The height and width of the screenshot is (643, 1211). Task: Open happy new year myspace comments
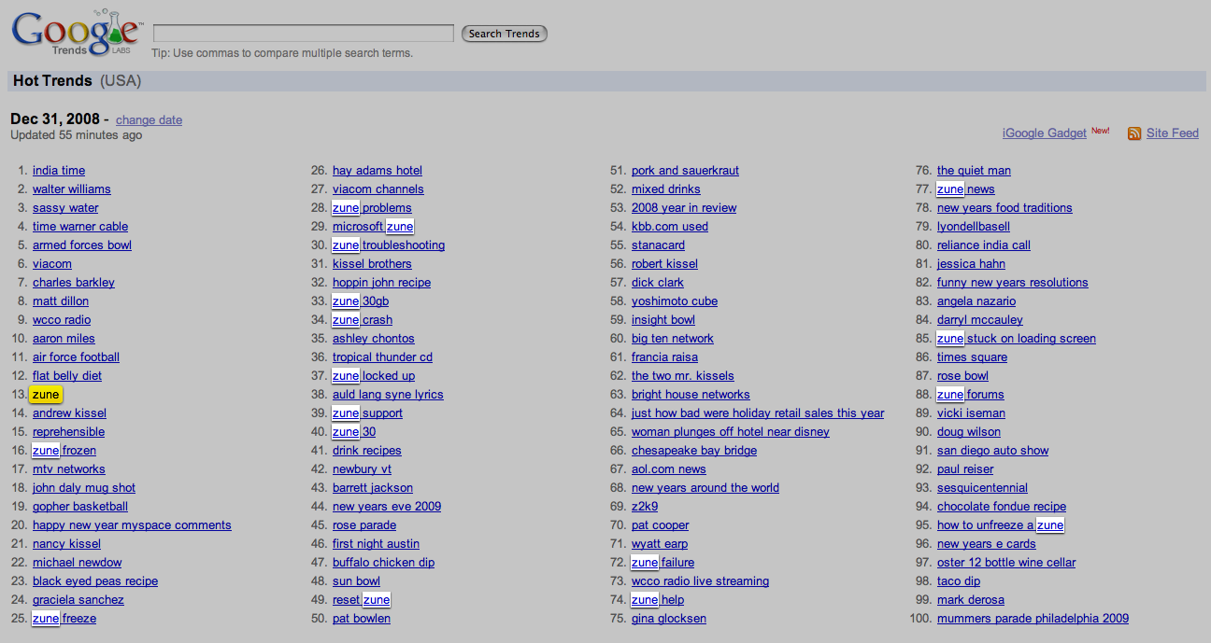[132, 525]
